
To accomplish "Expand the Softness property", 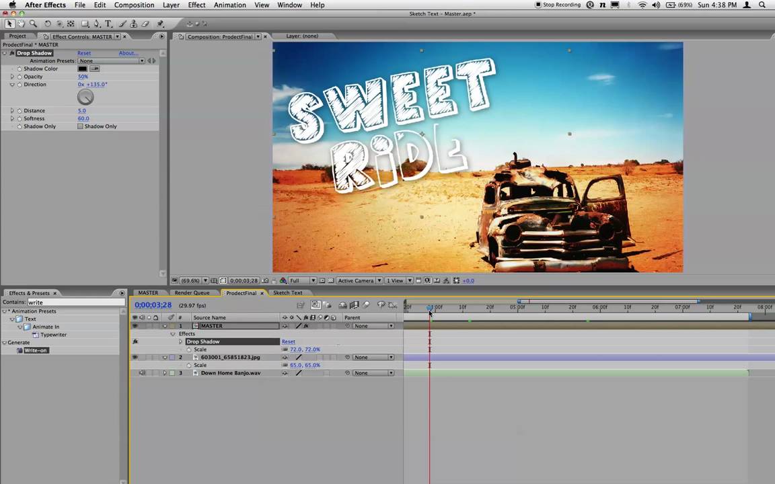I will pyautogui.click(x=12, y=118).
